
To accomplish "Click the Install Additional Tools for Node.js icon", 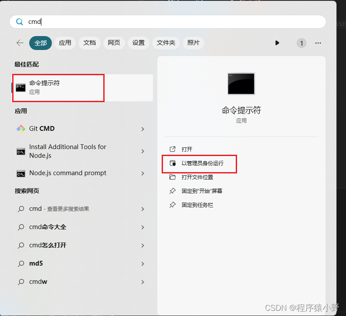I will (21, 151).
